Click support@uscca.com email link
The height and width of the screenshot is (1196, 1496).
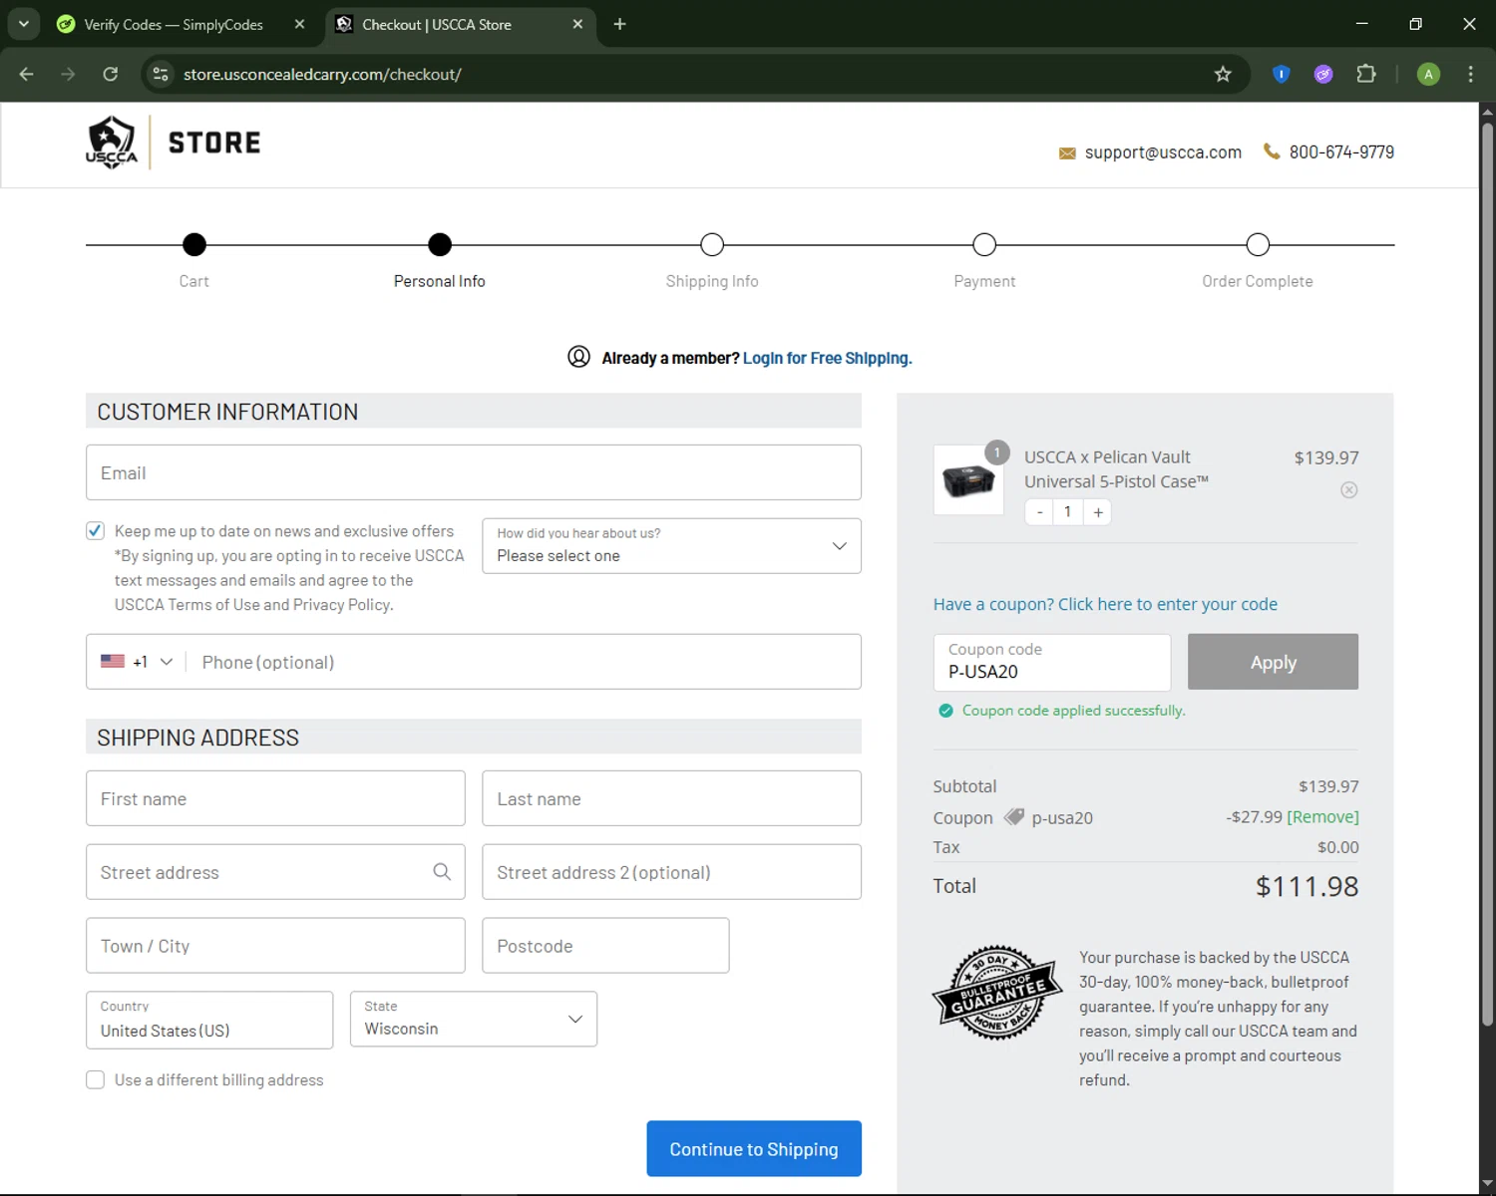(1163, 152)
